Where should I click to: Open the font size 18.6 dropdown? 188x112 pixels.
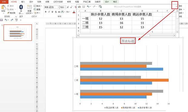point(65,7)
